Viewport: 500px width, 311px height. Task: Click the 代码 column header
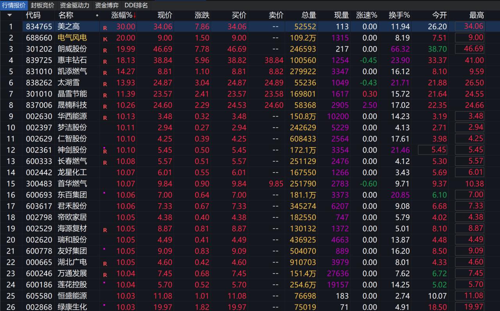coord(33,15)
